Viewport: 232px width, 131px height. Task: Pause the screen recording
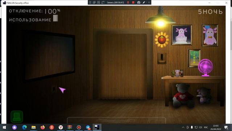tap(128, 3)
